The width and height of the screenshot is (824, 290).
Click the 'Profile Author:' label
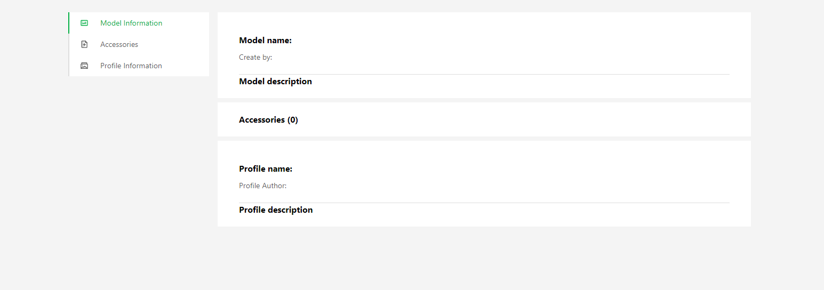263,186
